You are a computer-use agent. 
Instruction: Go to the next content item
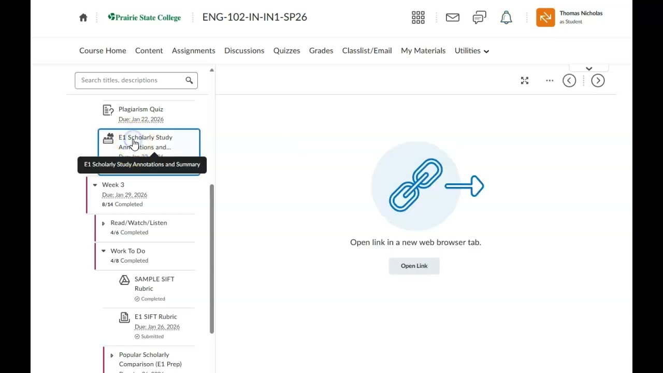click(x=598, y=80)
